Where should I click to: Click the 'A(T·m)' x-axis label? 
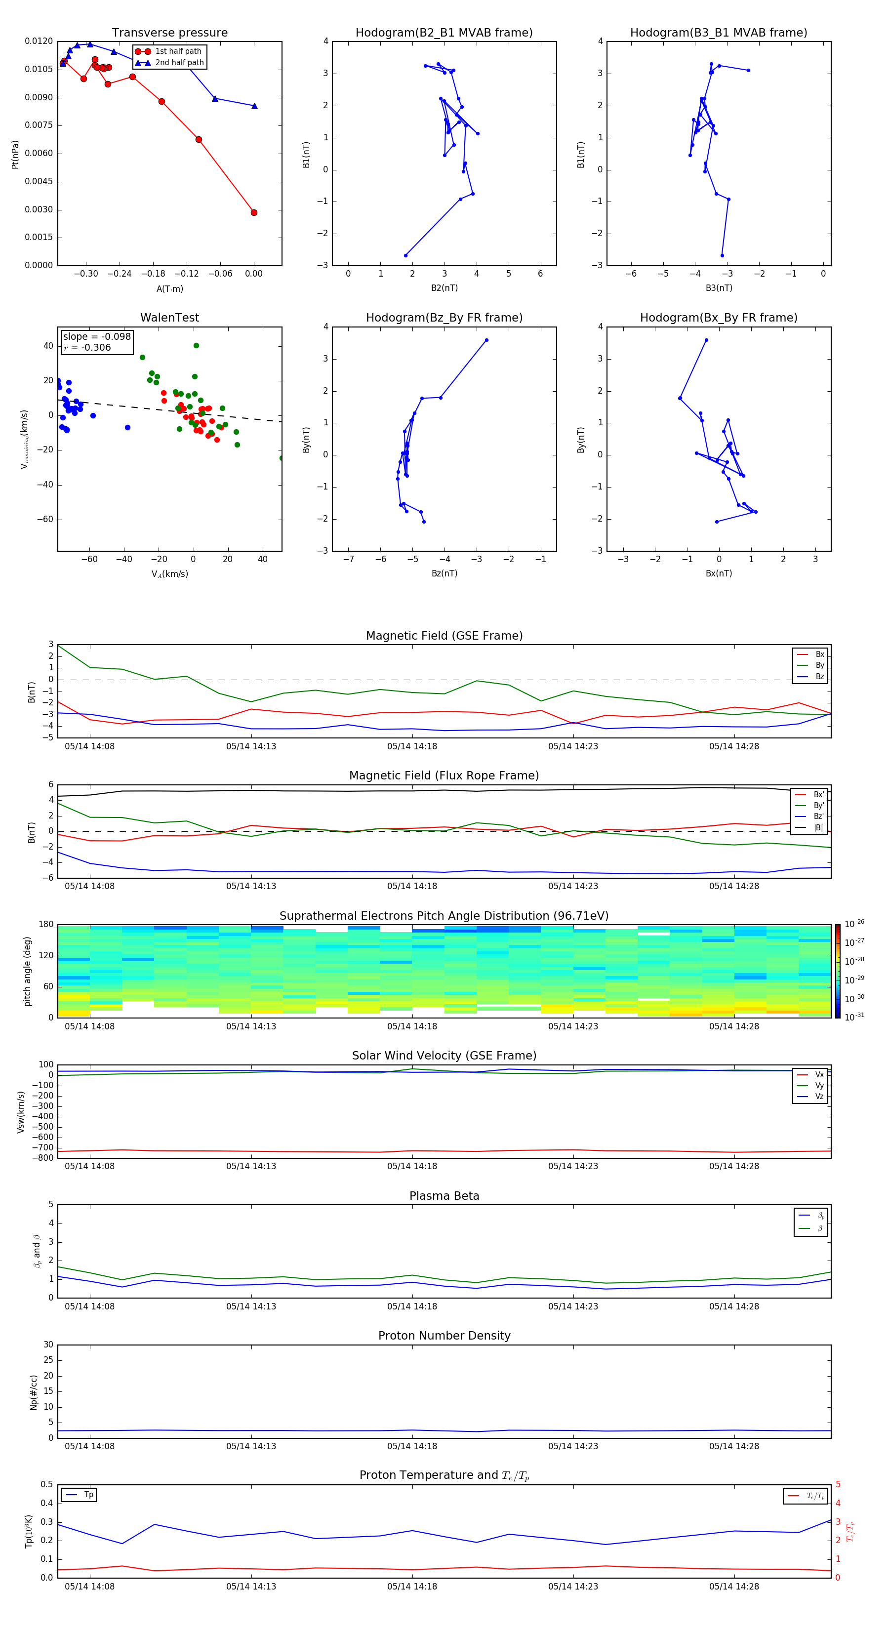tap(169, 288)
